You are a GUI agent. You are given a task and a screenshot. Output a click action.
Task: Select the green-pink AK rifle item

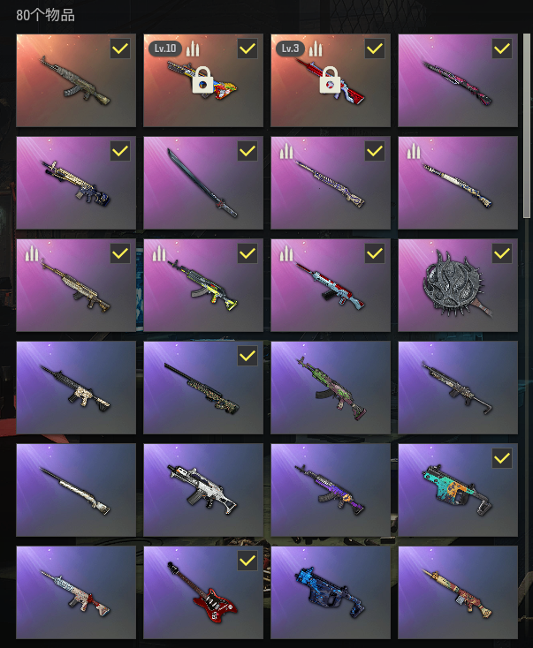(331, 388)
